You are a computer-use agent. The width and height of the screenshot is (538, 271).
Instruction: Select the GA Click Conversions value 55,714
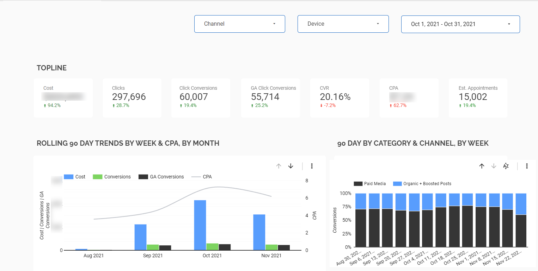(265, 97)
